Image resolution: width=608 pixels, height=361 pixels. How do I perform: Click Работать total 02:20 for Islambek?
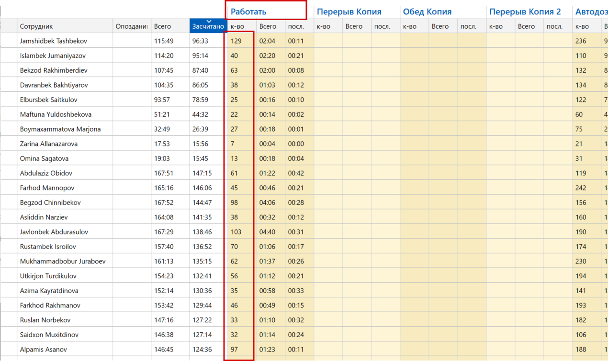(267, 56)
